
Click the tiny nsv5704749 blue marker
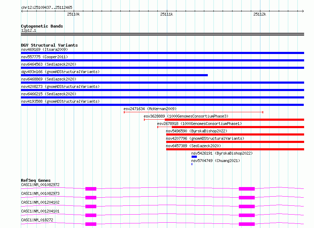click(192, 164)
